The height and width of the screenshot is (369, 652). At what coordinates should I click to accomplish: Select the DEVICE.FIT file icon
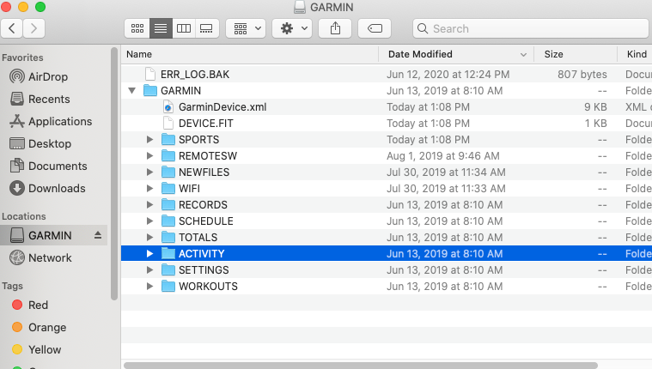tap(168, 123)
